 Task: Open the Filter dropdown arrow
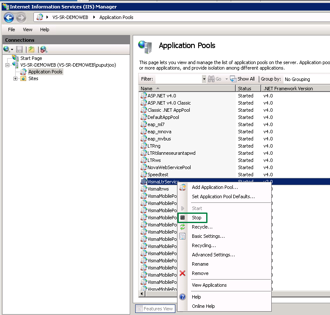(204, 79)
